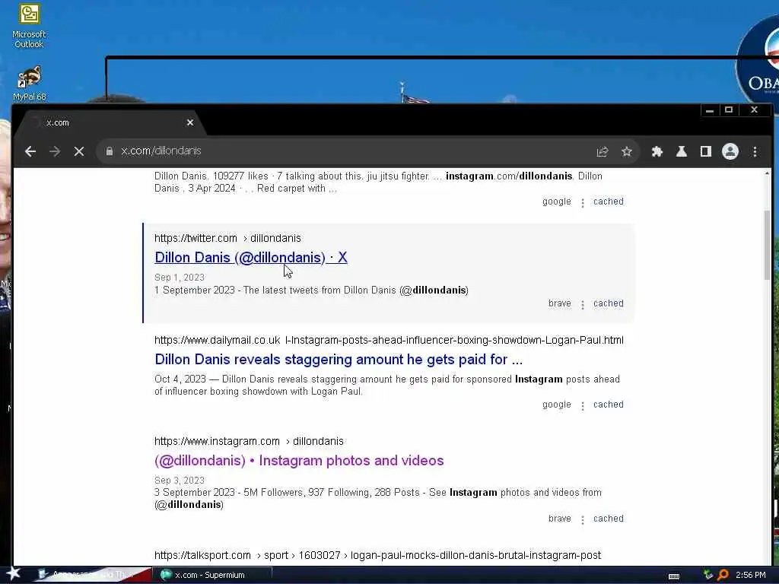Click the Sep 3, 2023 date text
This screenshot has width=779, height=584.
tap(180, 481)
